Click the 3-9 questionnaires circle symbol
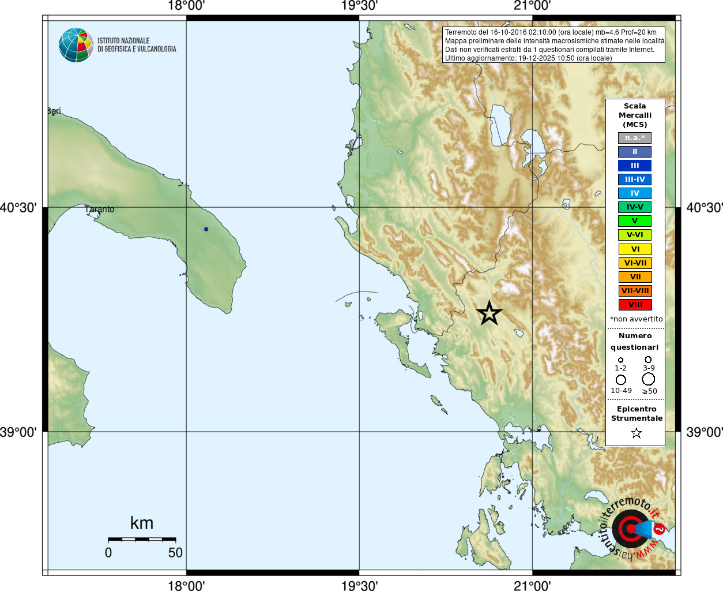Screen dimensions: 723x591 [x=648, y=360]
